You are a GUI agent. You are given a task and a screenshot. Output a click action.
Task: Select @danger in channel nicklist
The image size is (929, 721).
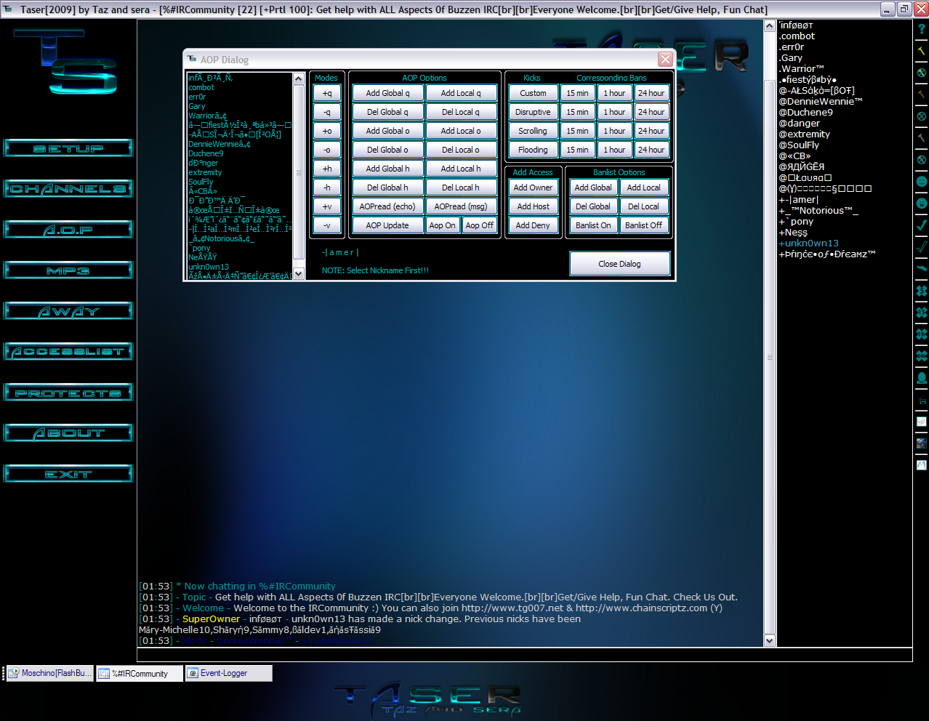coord(799,124)
